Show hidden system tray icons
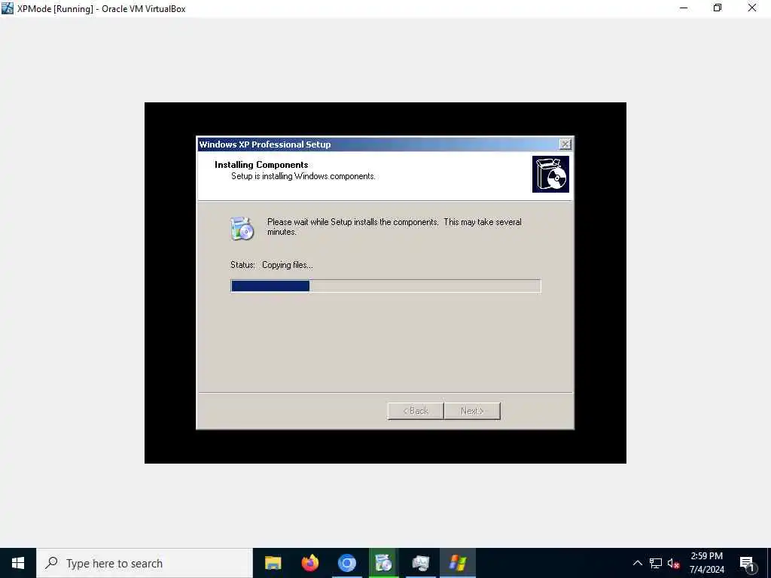771x578 pixels. click(637, 563)
